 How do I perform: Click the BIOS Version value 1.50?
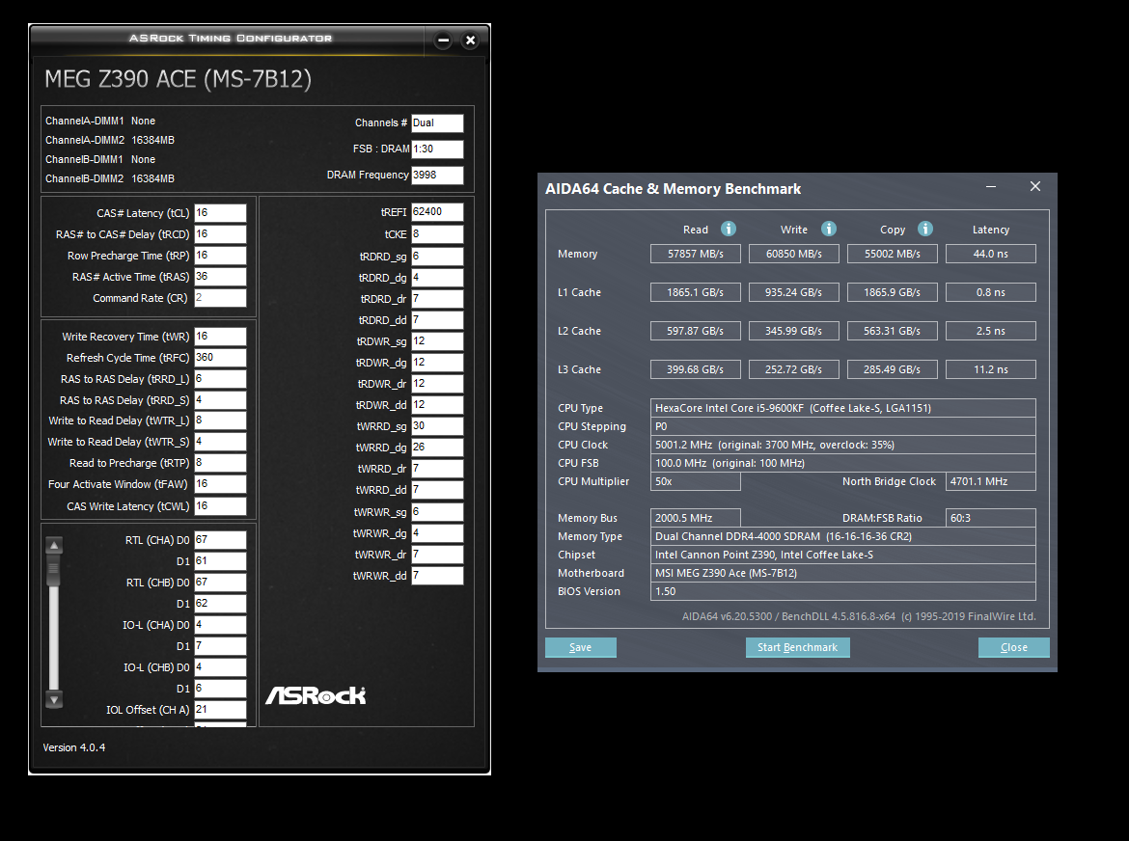843,591
